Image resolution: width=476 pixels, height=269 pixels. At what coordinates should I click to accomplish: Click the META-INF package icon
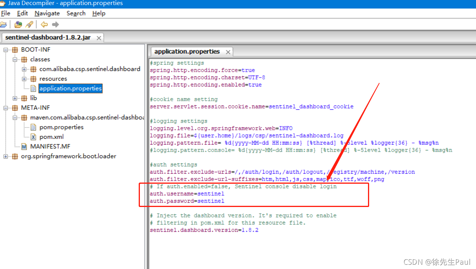click(15, 108)
